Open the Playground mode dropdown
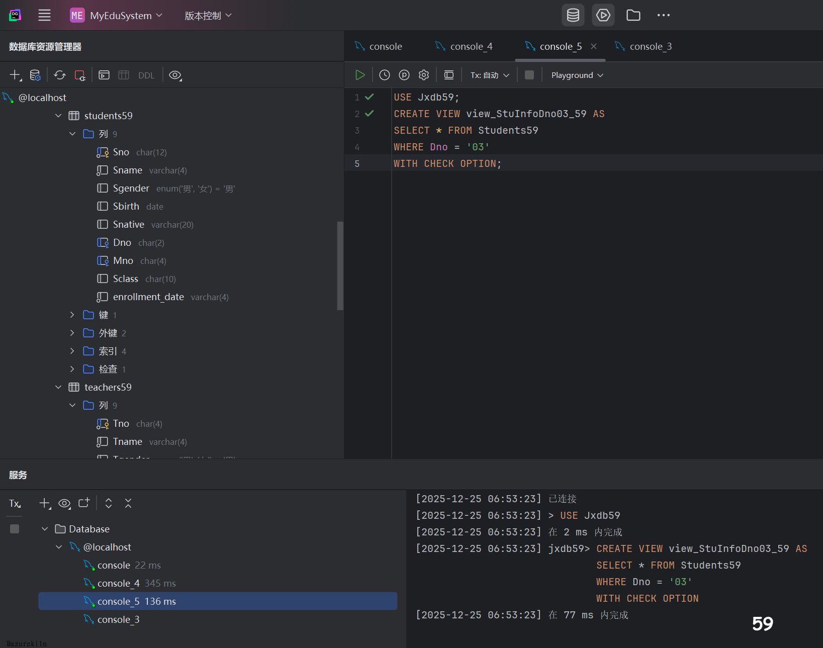Image resolution: width=823 pixels, height=648 pixels. (x=577, y=75)
